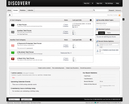Click the What's on your mind field
129x104 pixels.
pyautogui.click(x=109, y=45)
